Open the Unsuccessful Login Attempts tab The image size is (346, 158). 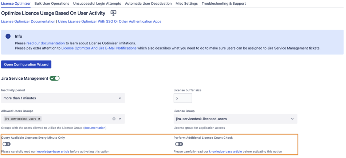coord(97,4)
